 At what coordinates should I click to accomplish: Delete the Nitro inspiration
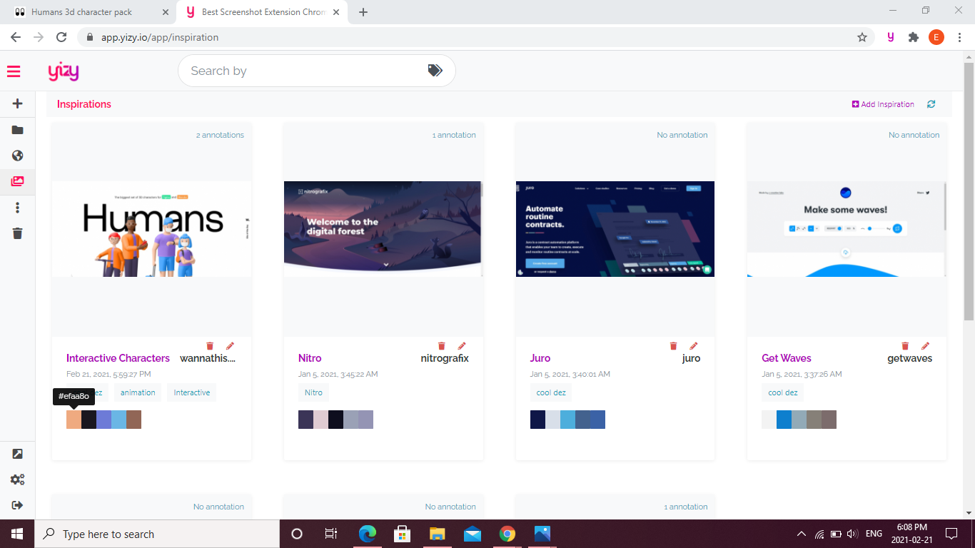(x=442, y=346)
